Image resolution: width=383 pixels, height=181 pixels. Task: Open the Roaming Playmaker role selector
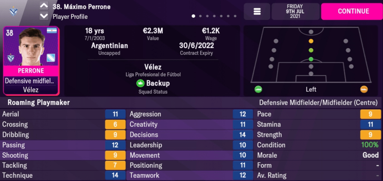36,103
